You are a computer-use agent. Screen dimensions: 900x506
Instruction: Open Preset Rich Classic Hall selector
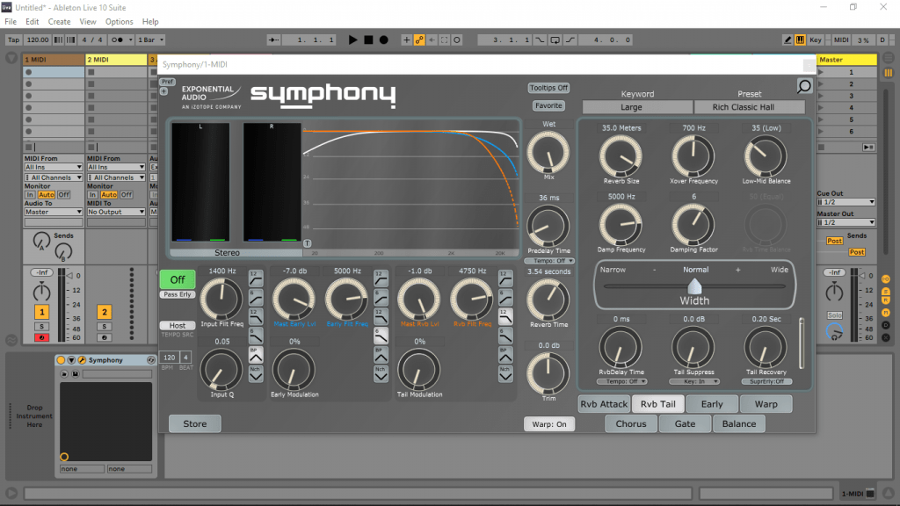tap(750, 107)
